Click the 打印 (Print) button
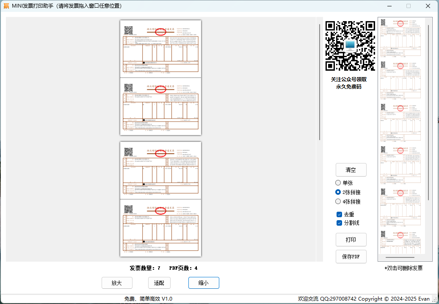 (351, 239)
